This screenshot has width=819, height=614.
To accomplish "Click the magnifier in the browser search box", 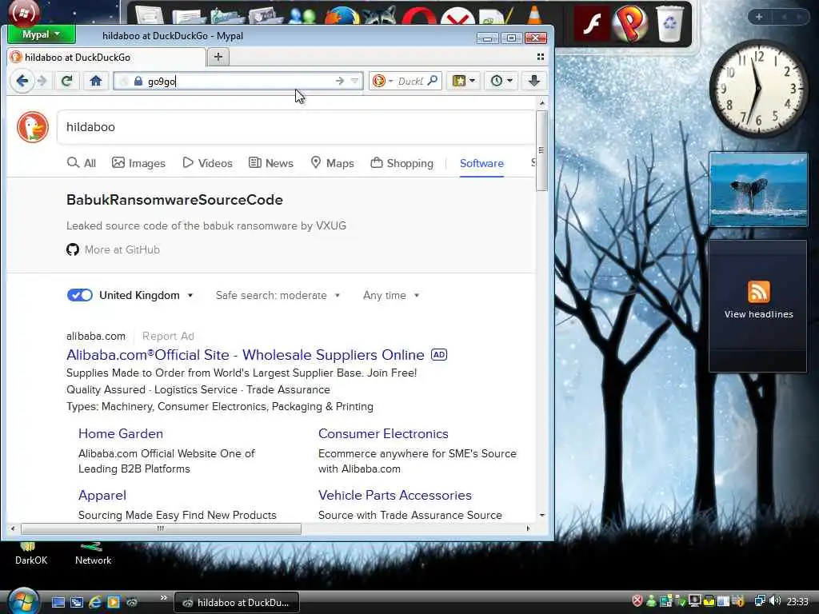I will coord(433,81).
